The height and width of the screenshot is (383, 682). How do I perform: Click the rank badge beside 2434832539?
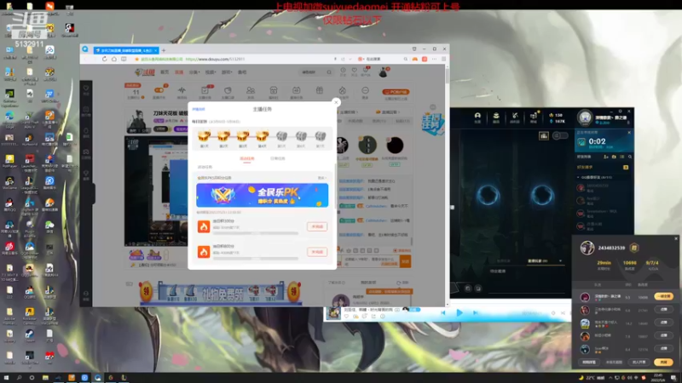[634, 248]
